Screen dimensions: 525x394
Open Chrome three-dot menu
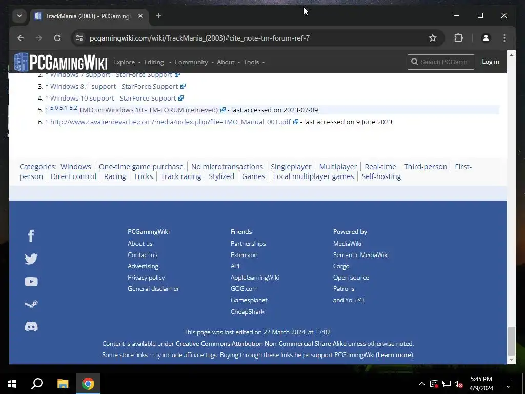(504, 38)
